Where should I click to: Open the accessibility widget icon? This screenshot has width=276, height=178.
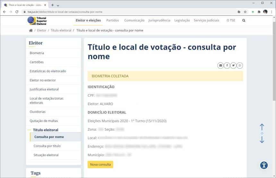tap(264, 165)
